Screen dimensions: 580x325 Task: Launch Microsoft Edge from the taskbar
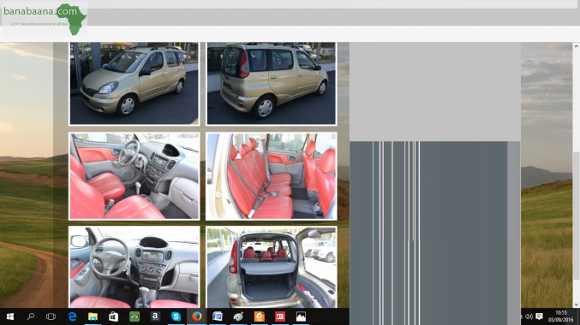(72, 316)
